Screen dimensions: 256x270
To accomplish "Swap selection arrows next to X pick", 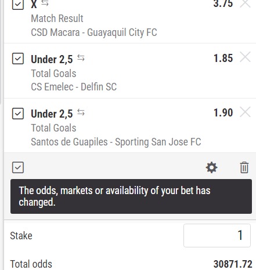I will pos(45,3).
